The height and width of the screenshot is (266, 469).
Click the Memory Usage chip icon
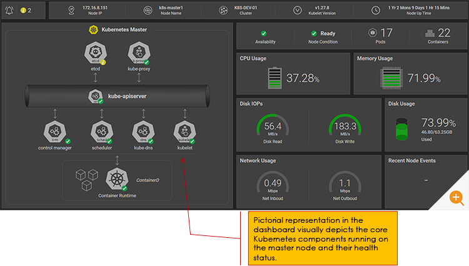click(x=391, y=78)
